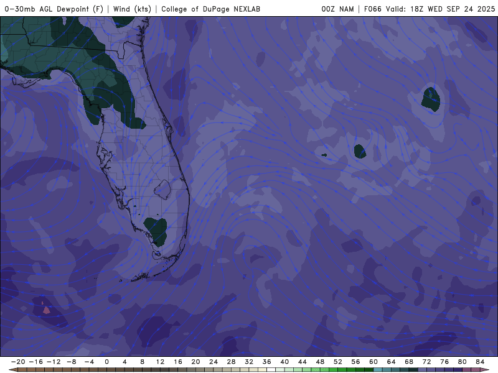The image size is (498, 373).
Task: Click the 12 value on the color scale
Action: pyautogui.click(x=160, y=362)
